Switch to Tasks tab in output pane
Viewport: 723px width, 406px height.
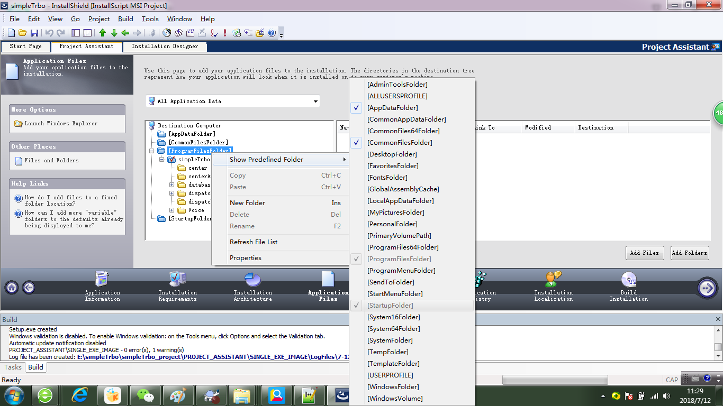coord(13,367)
